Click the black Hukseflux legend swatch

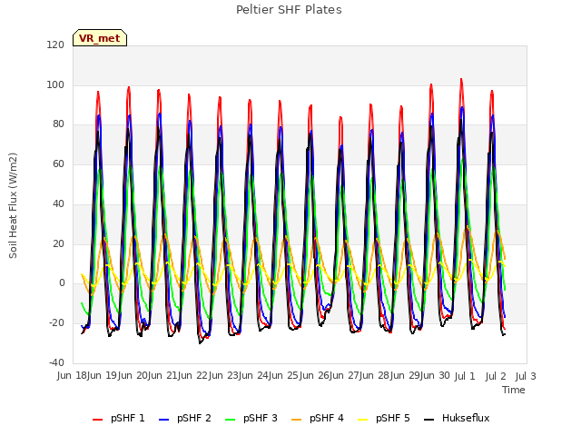click(x=429, y=420)
